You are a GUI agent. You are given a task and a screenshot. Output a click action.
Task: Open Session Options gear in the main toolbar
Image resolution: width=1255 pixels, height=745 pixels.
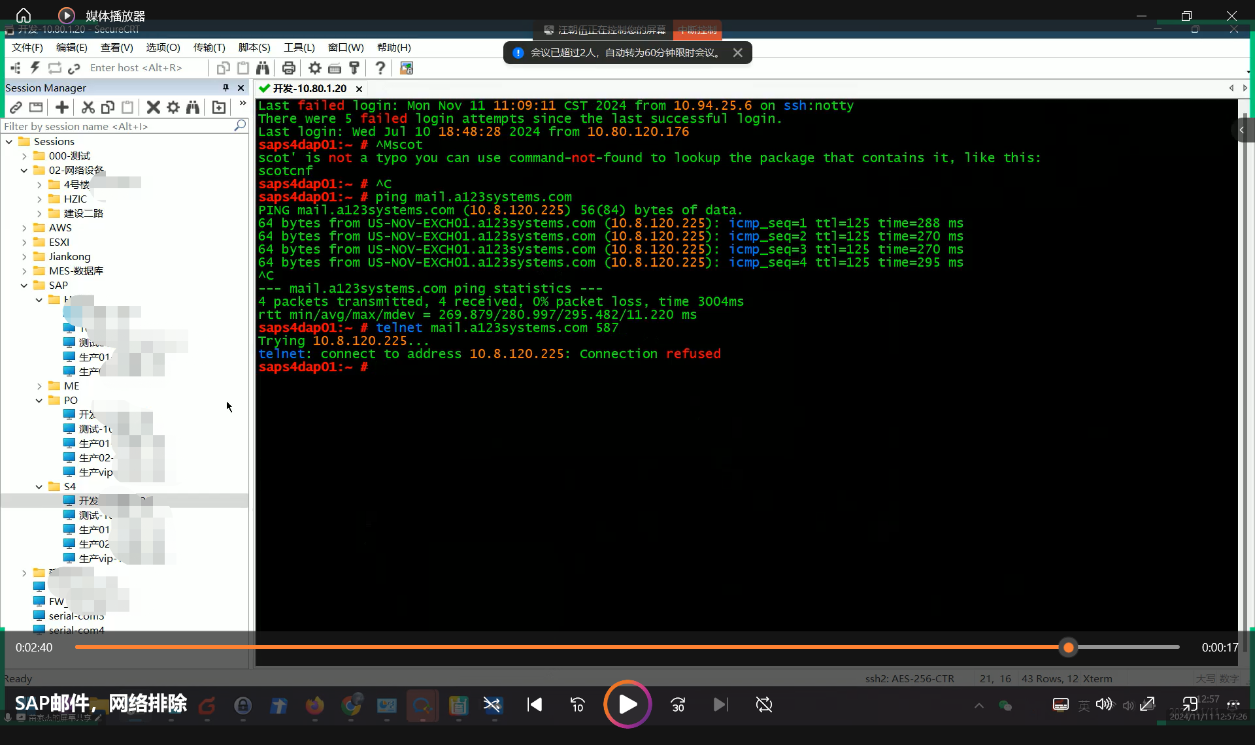(x=315, y=67)
